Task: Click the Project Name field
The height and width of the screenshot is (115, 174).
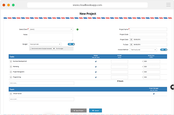Action: 148,29
